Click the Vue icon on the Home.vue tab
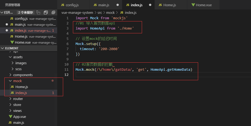This screenshot has height=126, width=251. click(x=193, y=5)
